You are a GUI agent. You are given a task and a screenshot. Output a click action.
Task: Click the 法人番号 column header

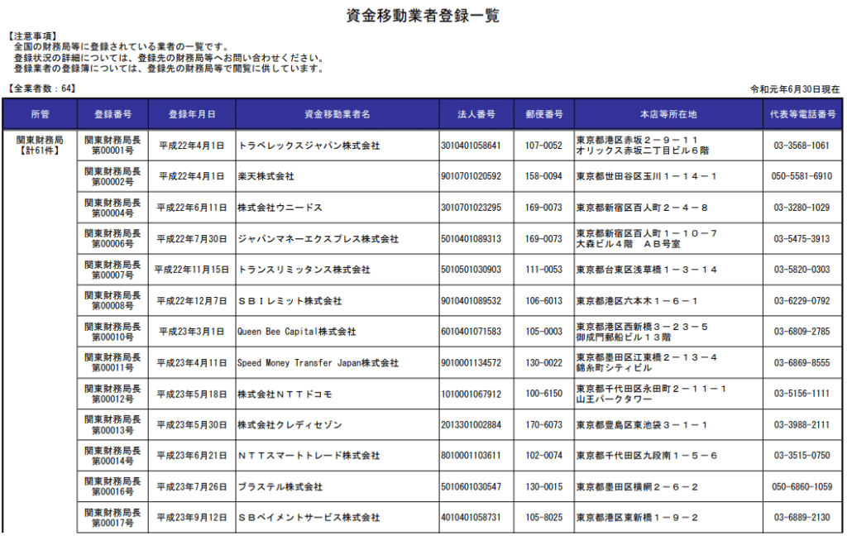tap(476, 114)
